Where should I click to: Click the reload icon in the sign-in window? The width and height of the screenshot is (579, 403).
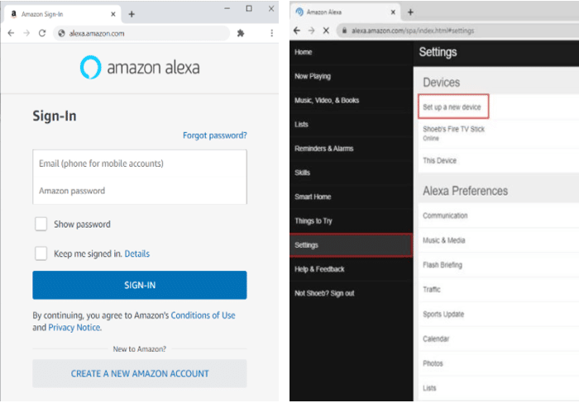tap(42, 33)
